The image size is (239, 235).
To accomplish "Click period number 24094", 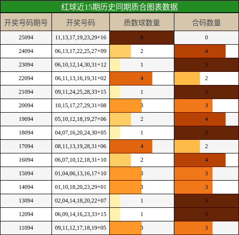I will pyautogui.click(x=26, y=51).
